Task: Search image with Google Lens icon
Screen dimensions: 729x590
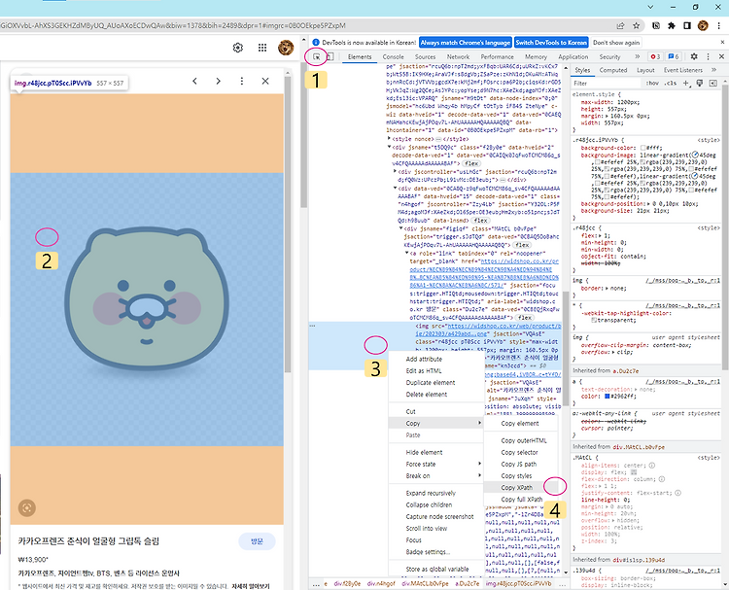Action: 27,507
